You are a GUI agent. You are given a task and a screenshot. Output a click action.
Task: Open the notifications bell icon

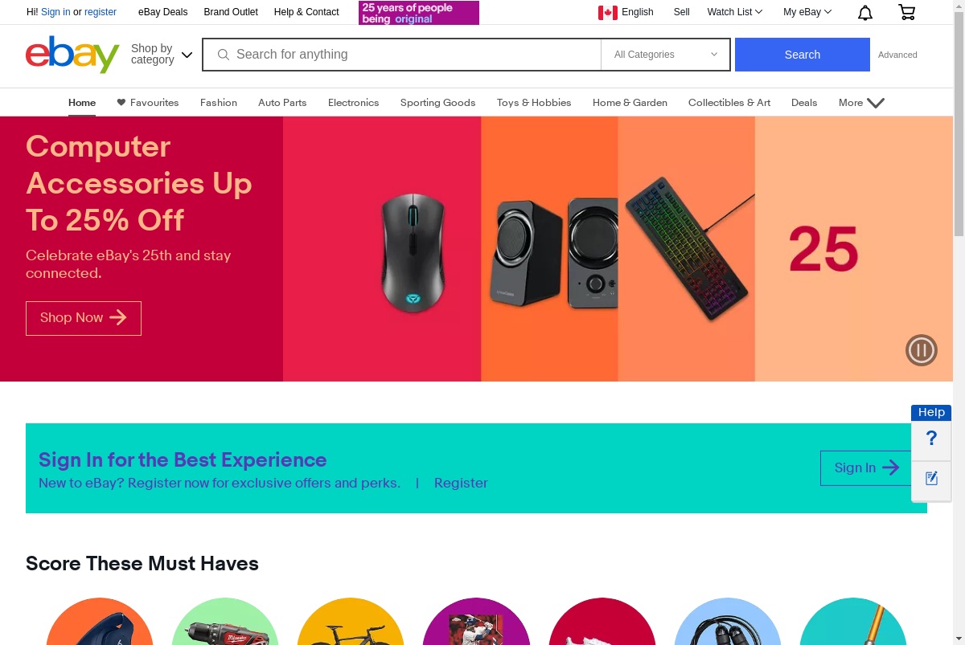865,12
